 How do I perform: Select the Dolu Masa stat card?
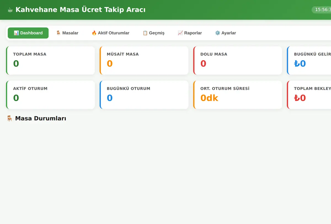click(x=238, y=60)
